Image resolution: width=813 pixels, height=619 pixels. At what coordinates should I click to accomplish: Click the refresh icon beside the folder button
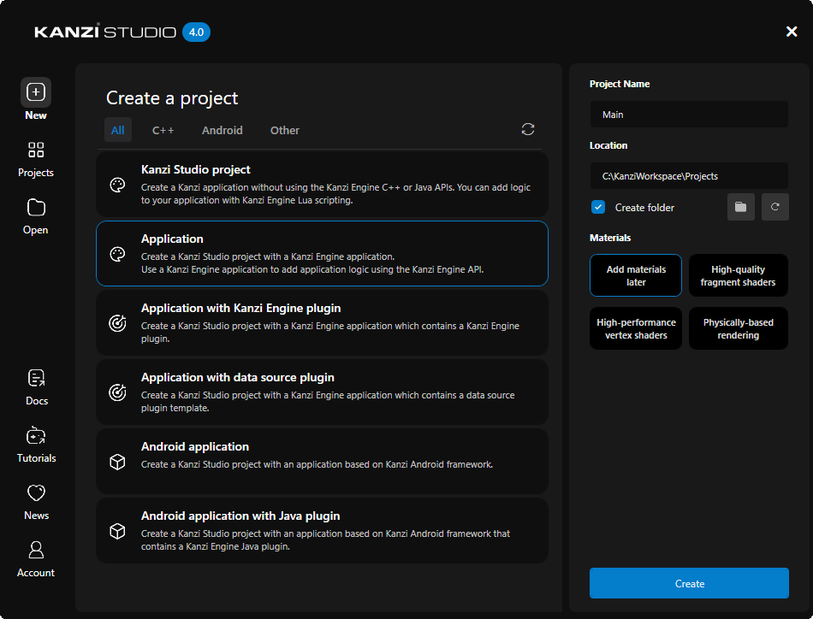[x=774, y=206]
